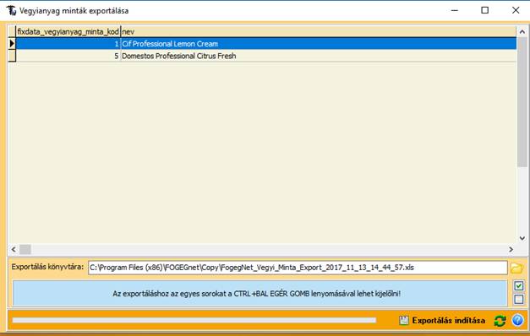The height and width of the screenshot is (336, 530).
Task: Click the code cell with value 5
Action: [68, 56]
